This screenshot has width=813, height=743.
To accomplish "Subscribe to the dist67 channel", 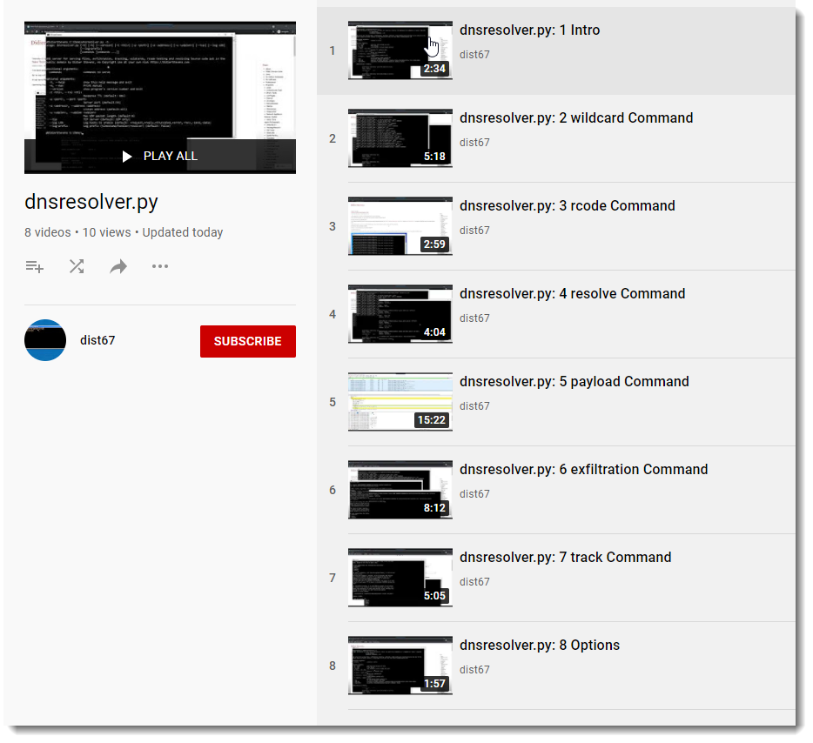I will tap(247, 341).
